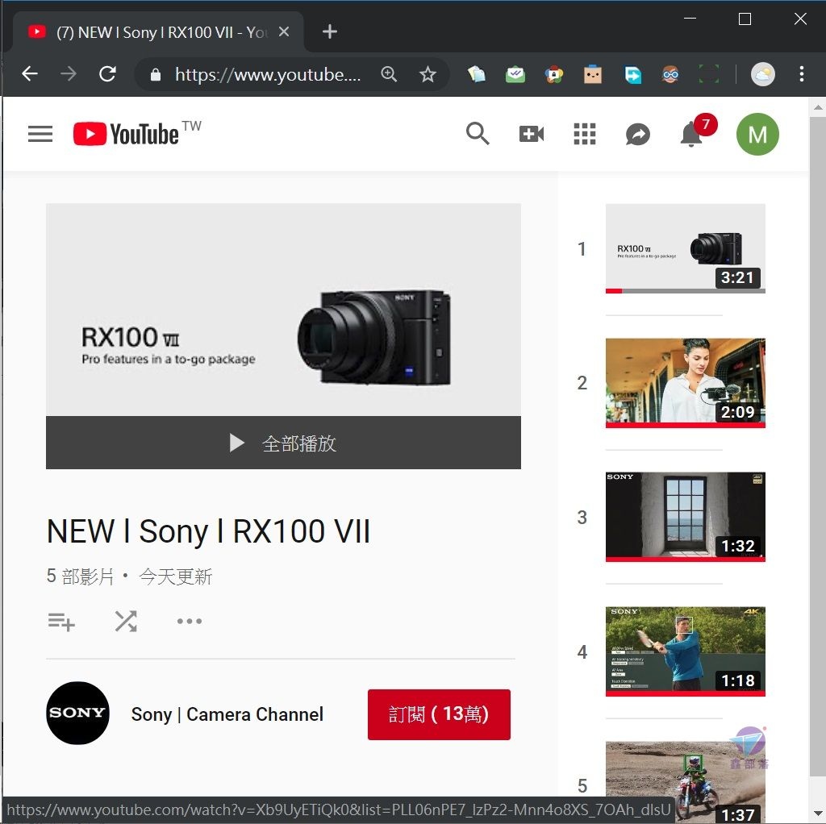Click the browser forward arrow
Screen dimensions: 826x824
pyautogui.click(x=69, y=73)
